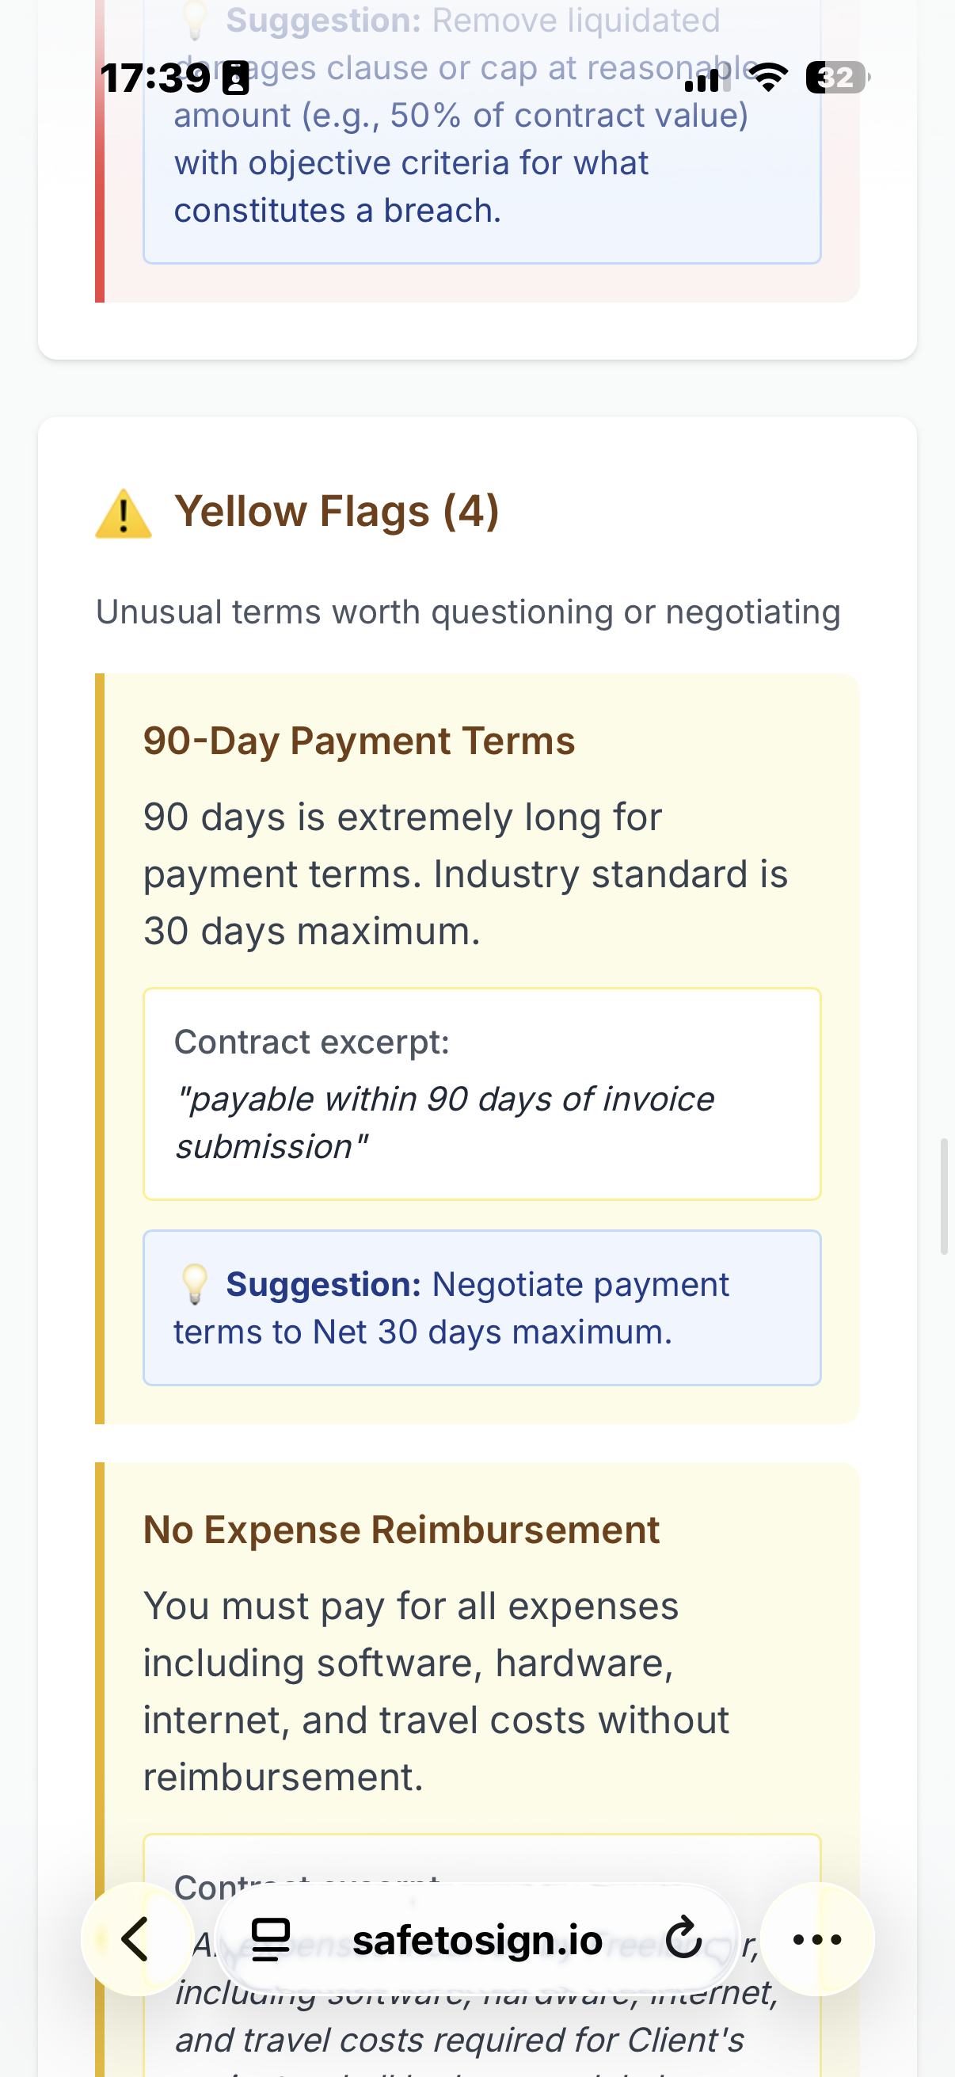Select the "No Expense Reimbursement" card title

[x=401, y=1530]
